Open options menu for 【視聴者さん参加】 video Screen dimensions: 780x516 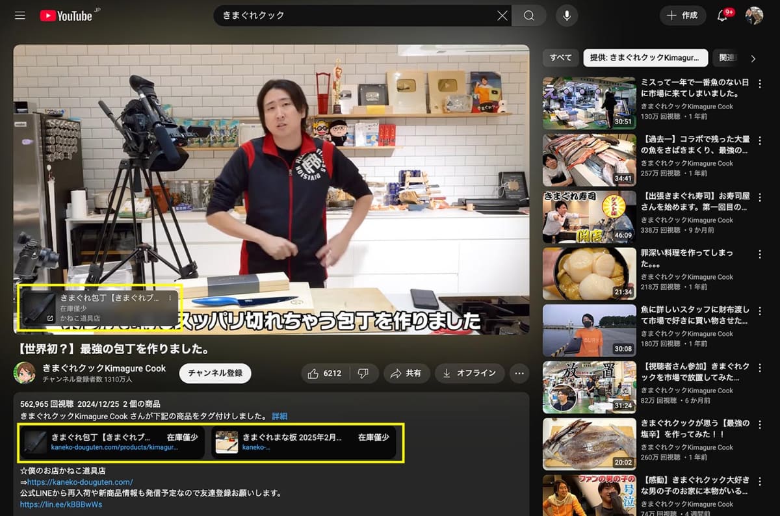(x=759, y=368)
